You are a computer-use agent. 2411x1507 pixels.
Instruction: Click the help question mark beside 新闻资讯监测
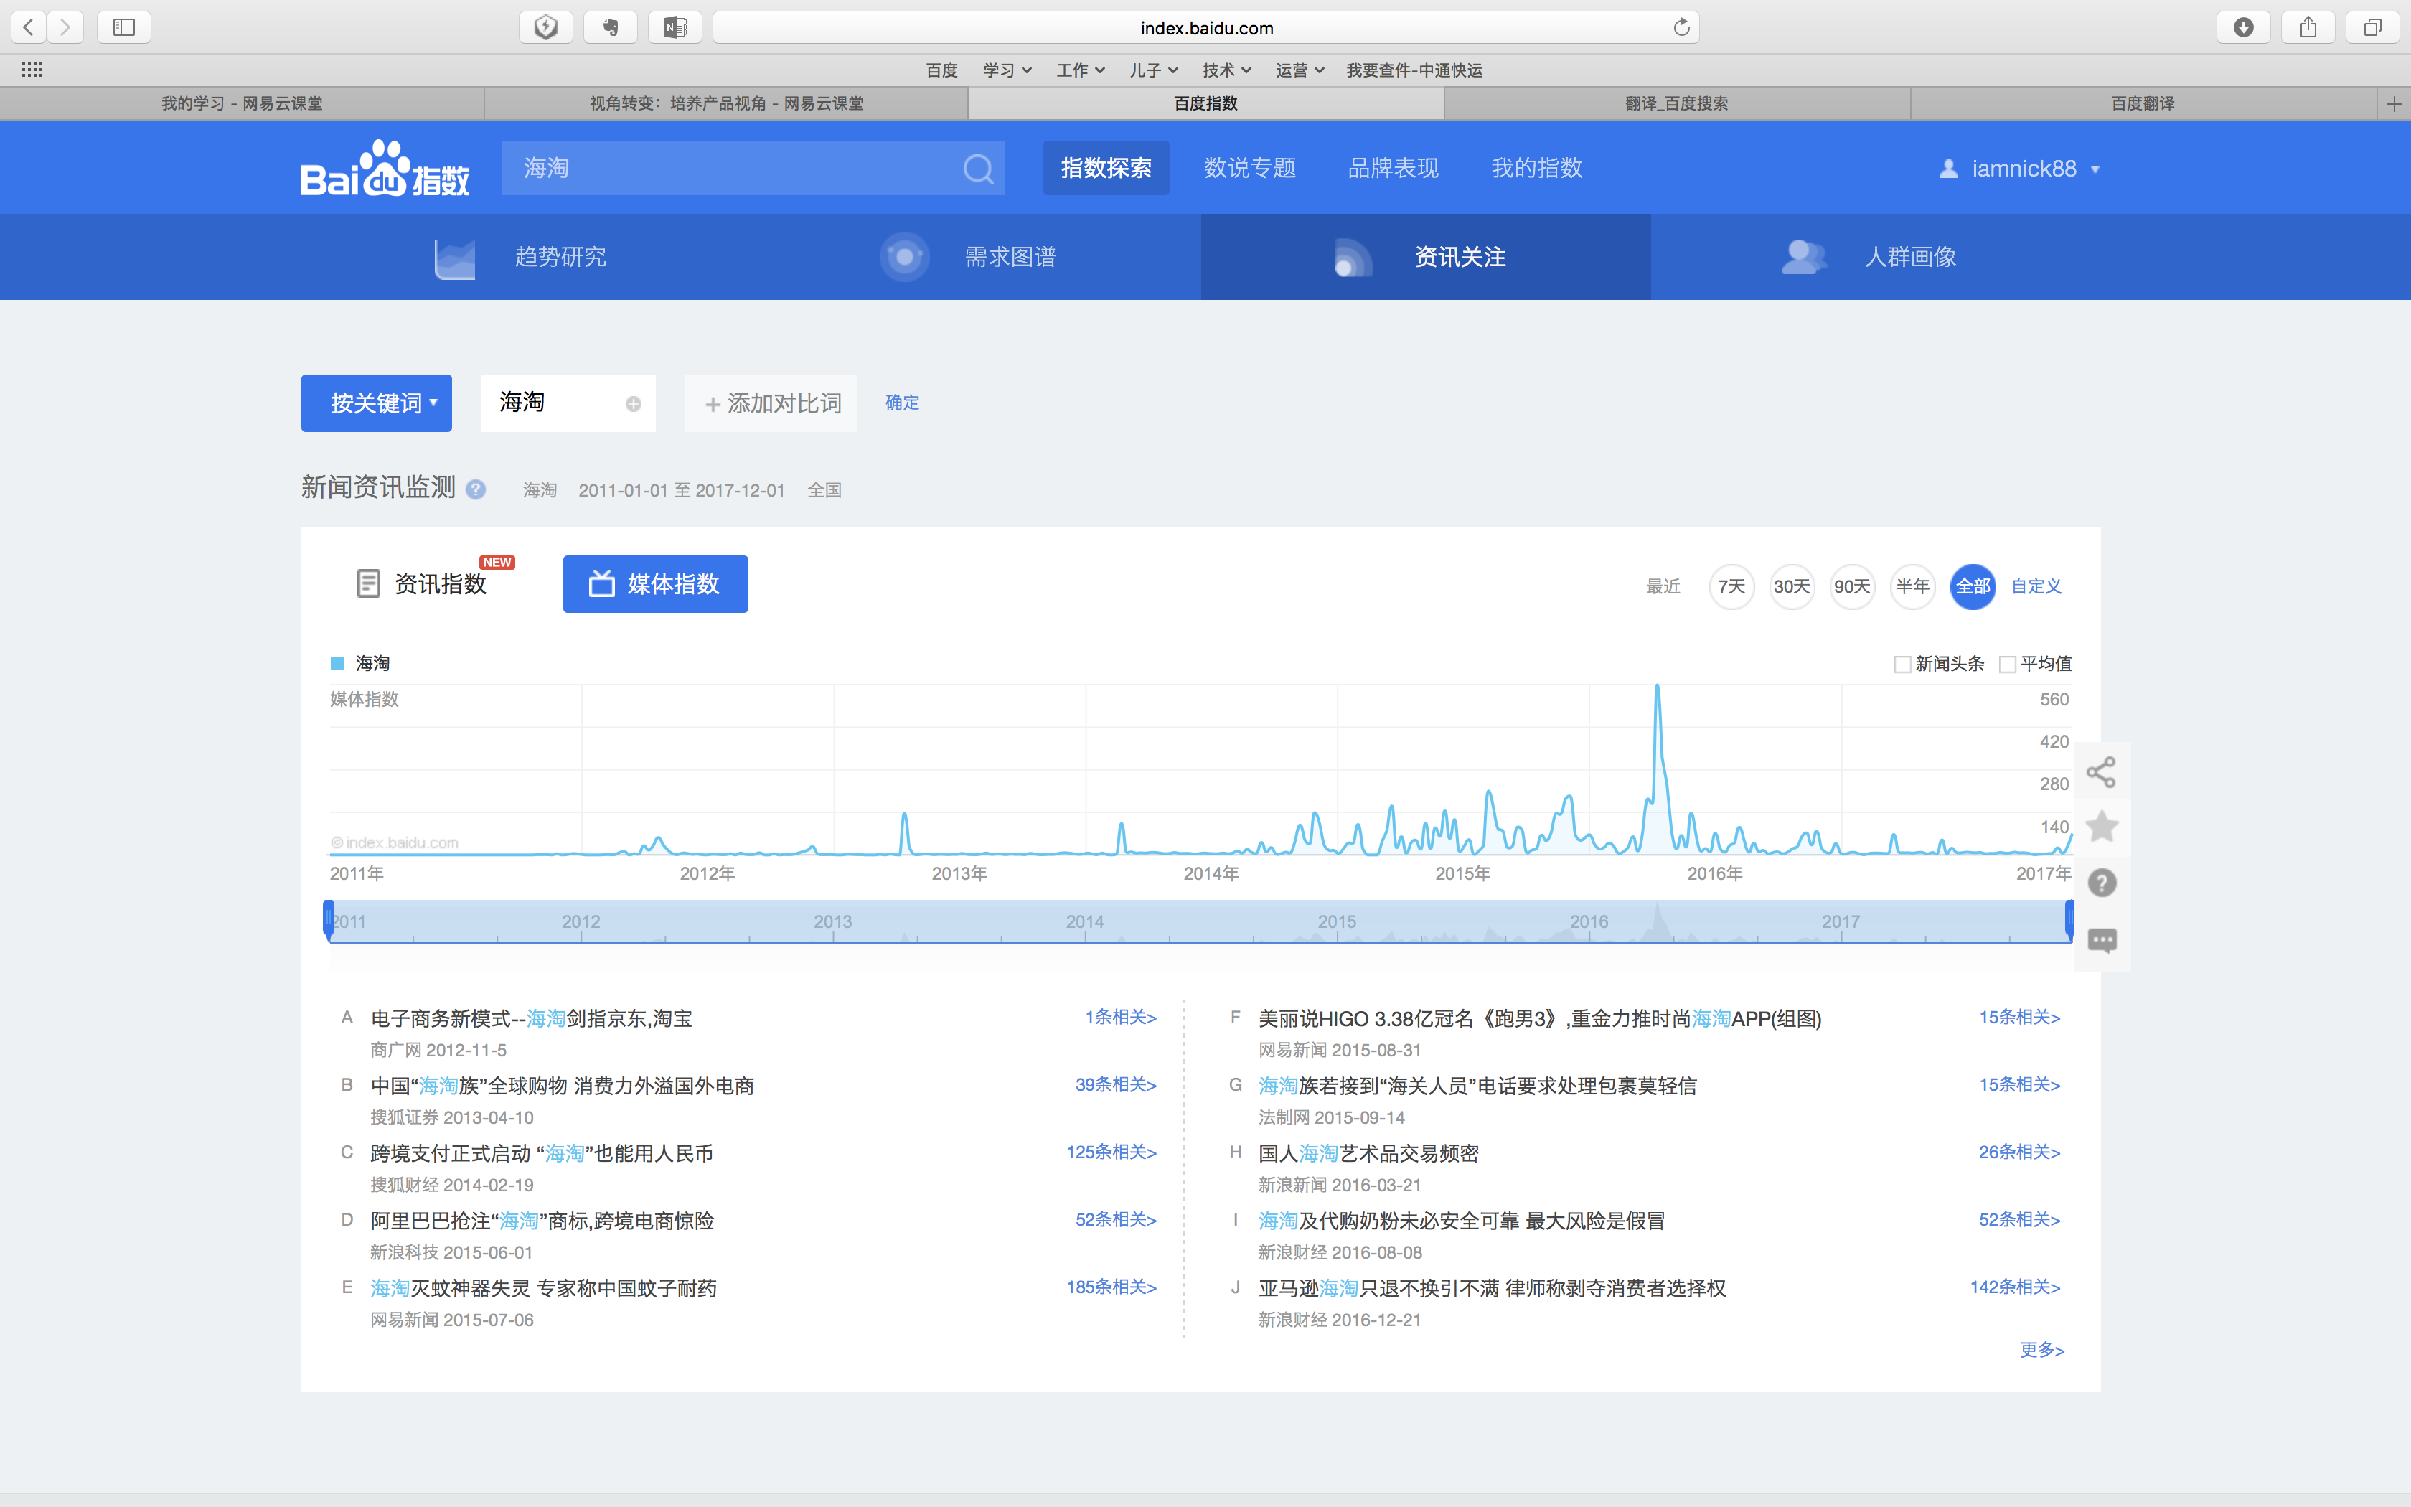point(475,489)
